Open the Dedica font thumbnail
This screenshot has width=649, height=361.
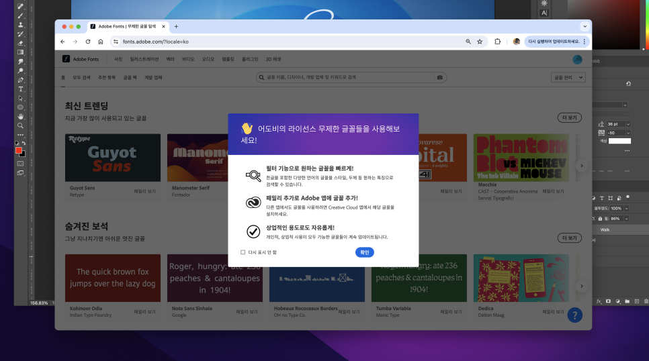tap(521, 278)
